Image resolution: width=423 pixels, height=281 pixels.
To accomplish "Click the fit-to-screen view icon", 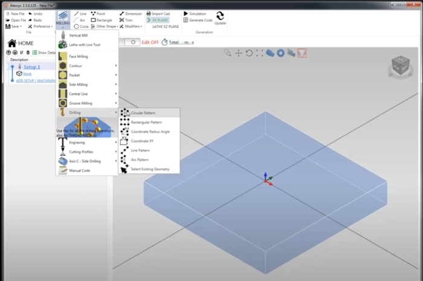I will pos(259,53).
